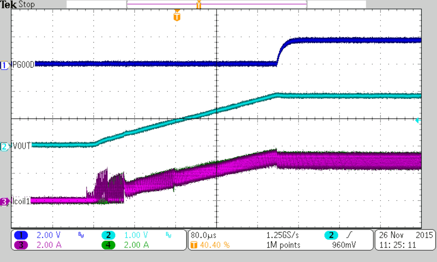
Task: Click the 960mV trigger level readout
Action: [344, 245]
